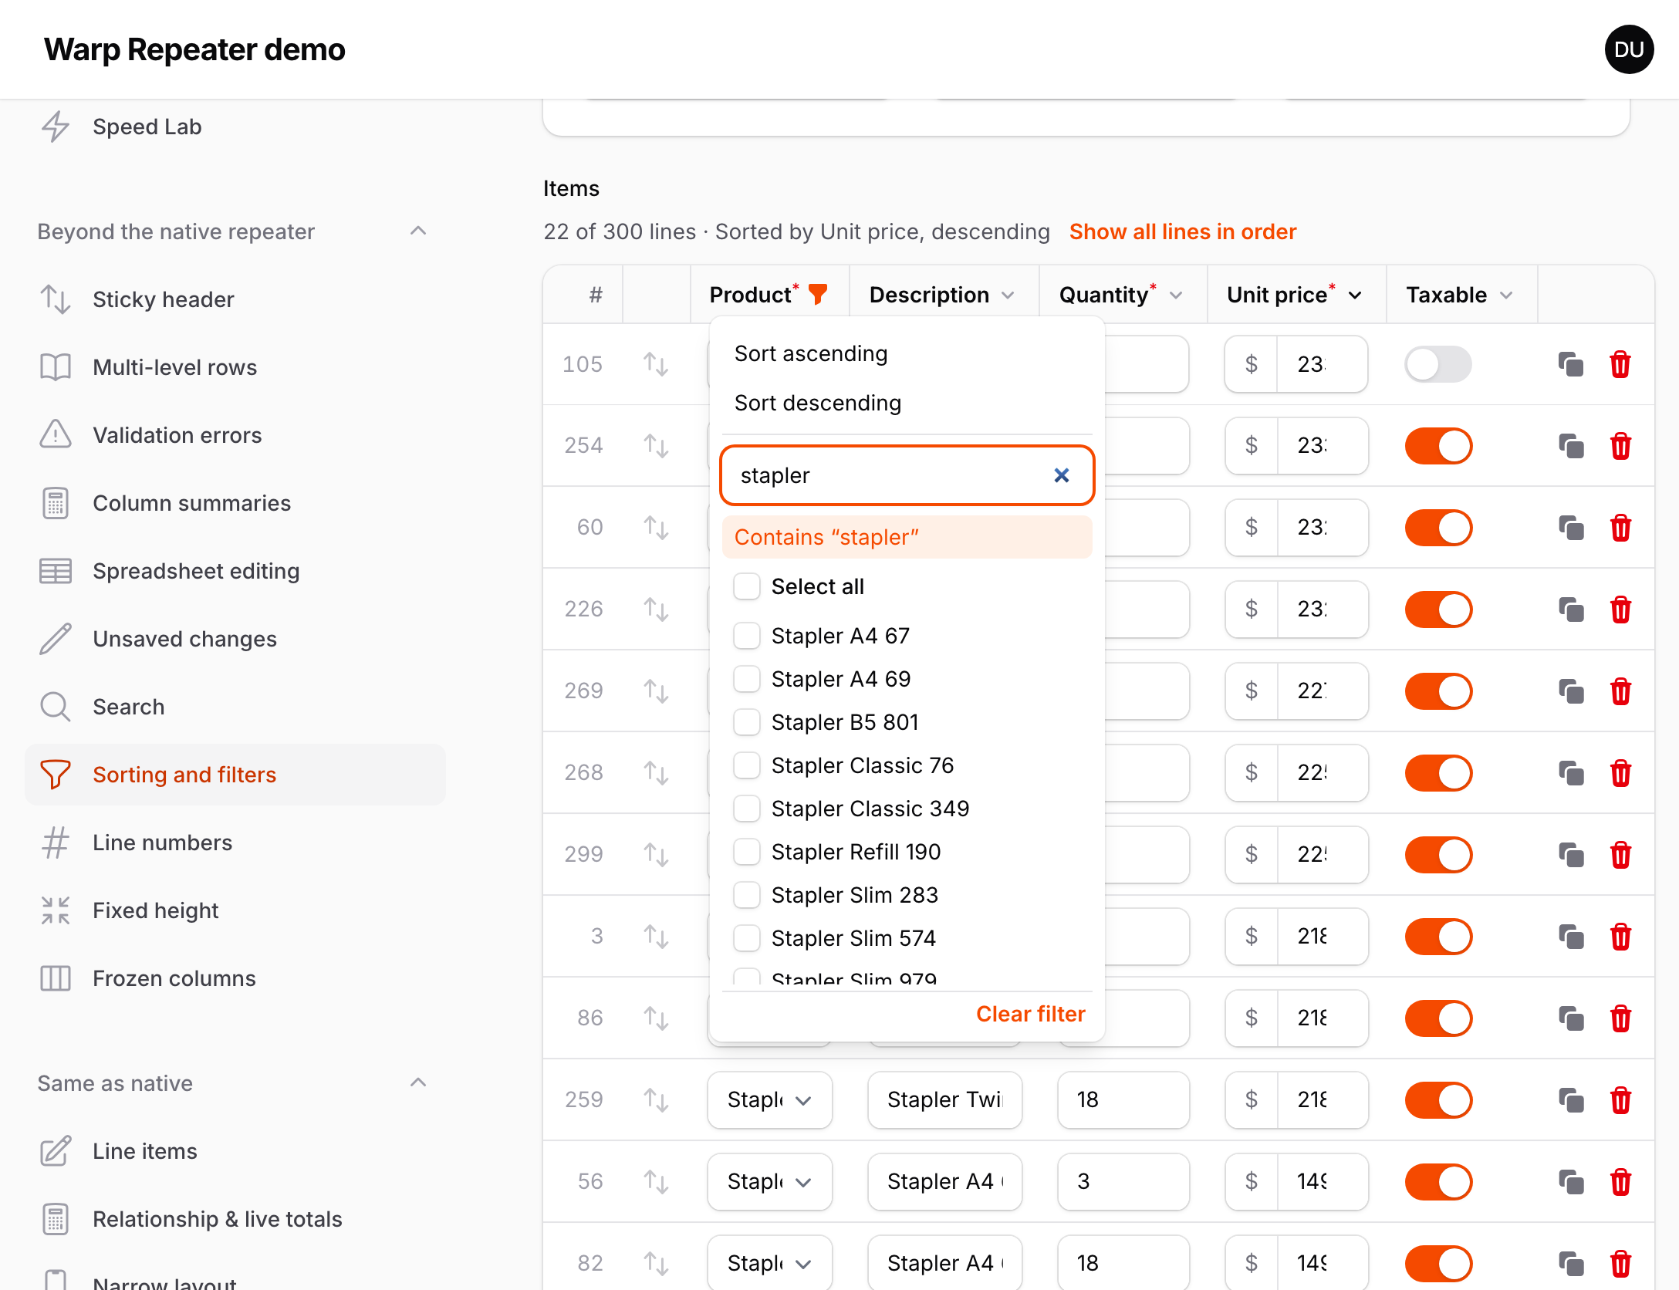Check Stapler A4 67 option
The width and height of the screenshot is (1679, 1290).
coord(747,636)
